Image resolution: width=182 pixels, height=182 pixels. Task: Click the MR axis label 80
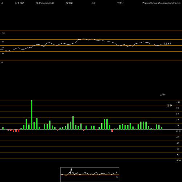pos(177,108)
